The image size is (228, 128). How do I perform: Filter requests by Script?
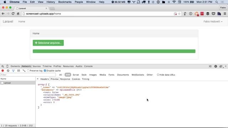tap(76, 75)
